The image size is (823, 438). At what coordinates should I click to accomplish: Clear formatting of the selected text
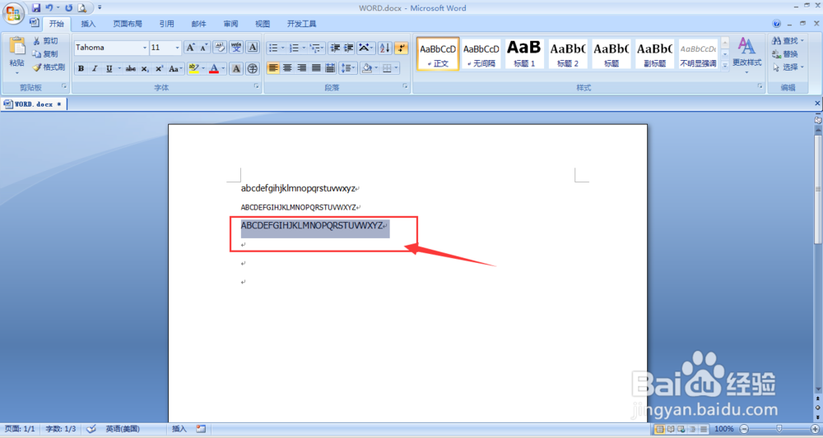coord(220,48)
